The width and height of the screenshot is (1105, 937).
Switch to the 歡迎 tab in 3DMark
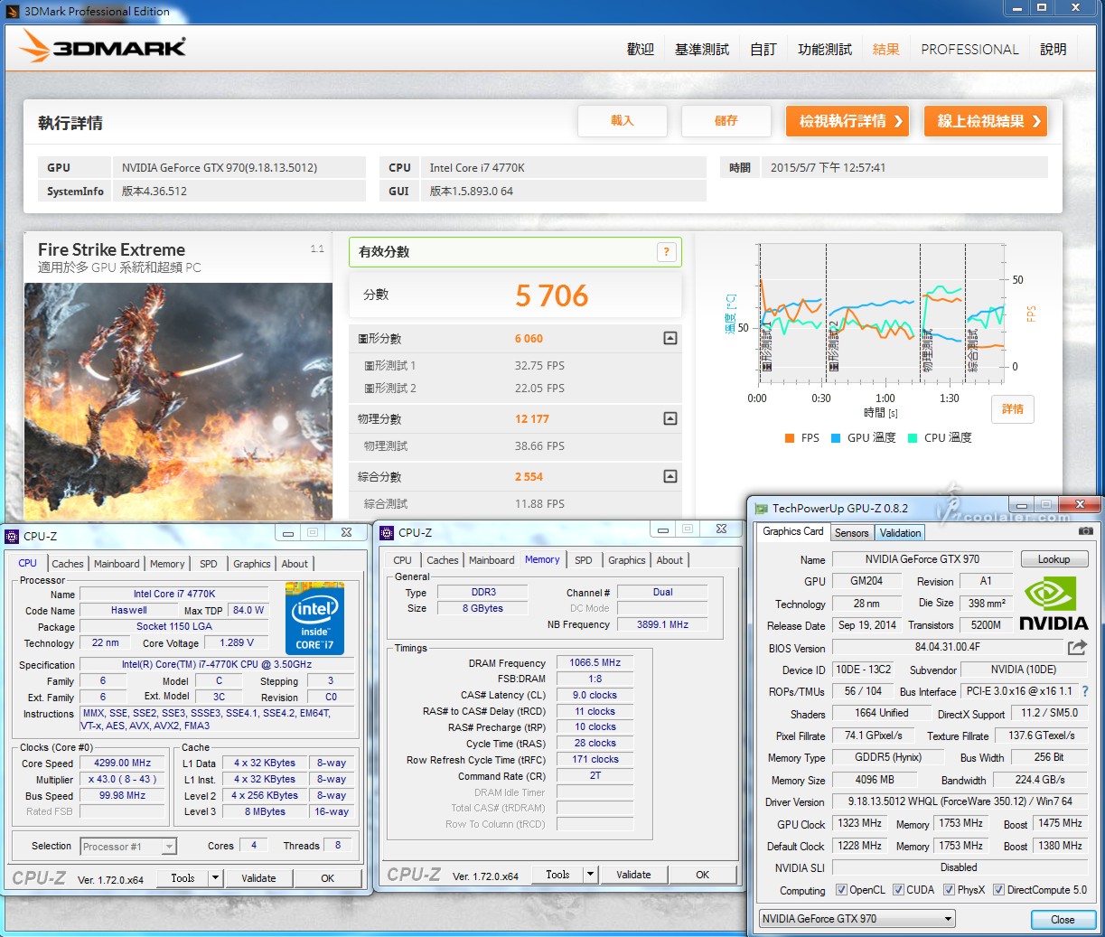coord(641,49)
